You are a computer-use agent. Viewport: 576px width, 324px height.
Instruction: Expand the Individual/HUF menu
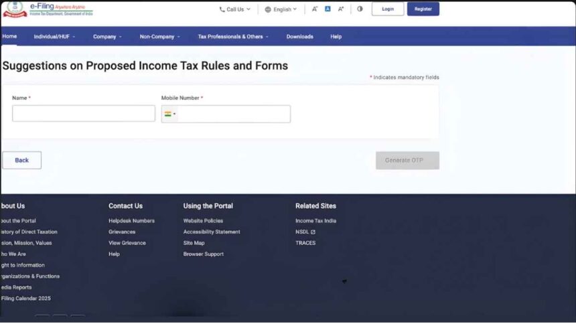pyautogui.click(x=54, y=37)
